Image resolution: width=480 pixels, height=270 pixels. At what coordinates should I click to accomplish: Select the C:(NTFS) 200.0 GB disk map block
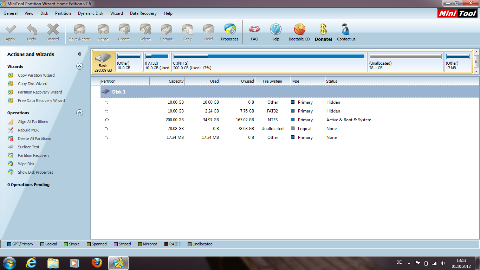[269, 62]
